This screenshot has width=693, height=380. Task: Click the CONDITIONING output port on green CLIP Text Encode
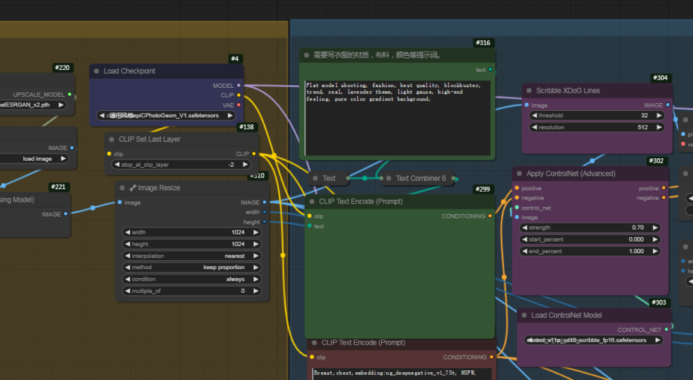coord(490,216)
